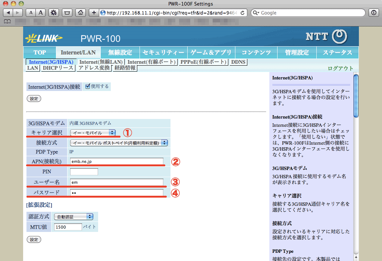382x261 pixels.
Task: Click the ログアウト link
Action: pyautogui.click(x=340, y=68)
